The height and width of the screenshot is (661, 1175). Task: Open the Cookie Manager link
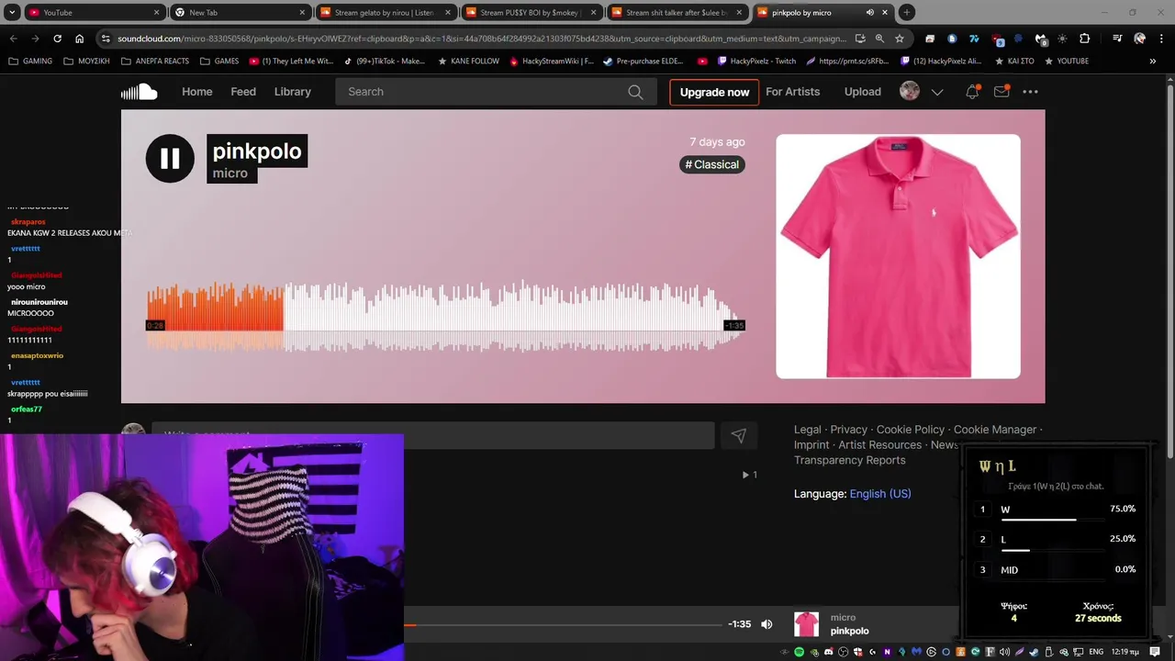point(995,430)
